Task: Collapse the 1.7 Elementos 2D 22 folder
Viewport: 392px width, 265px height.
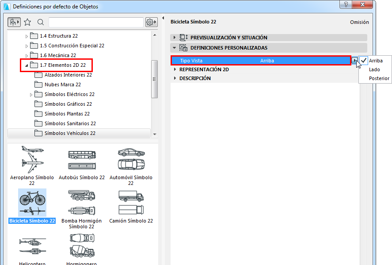Action: [x=27, y=65]
